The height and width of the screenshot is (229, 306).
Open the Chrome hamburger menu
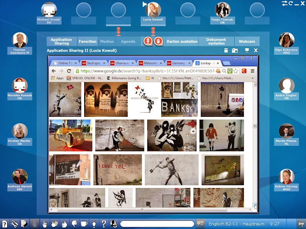(x=252, y=71)
